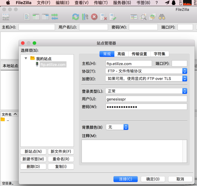Open directory listing filters icon

tap(134, 17)
